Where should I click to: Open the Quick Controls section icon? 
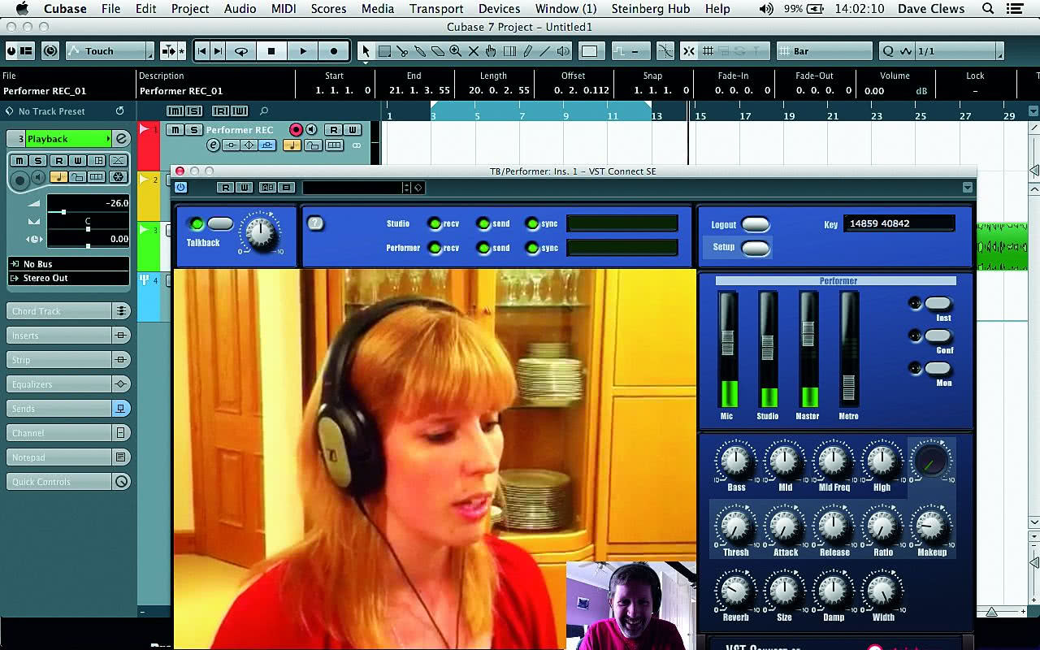121,482
